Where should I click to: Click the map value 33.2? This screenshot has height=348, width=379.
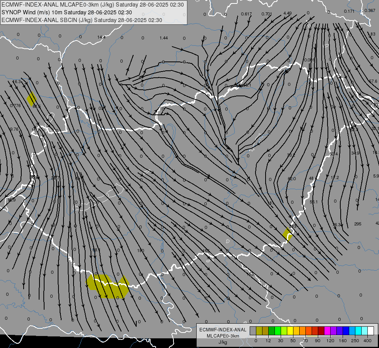(x=291, y=155)
